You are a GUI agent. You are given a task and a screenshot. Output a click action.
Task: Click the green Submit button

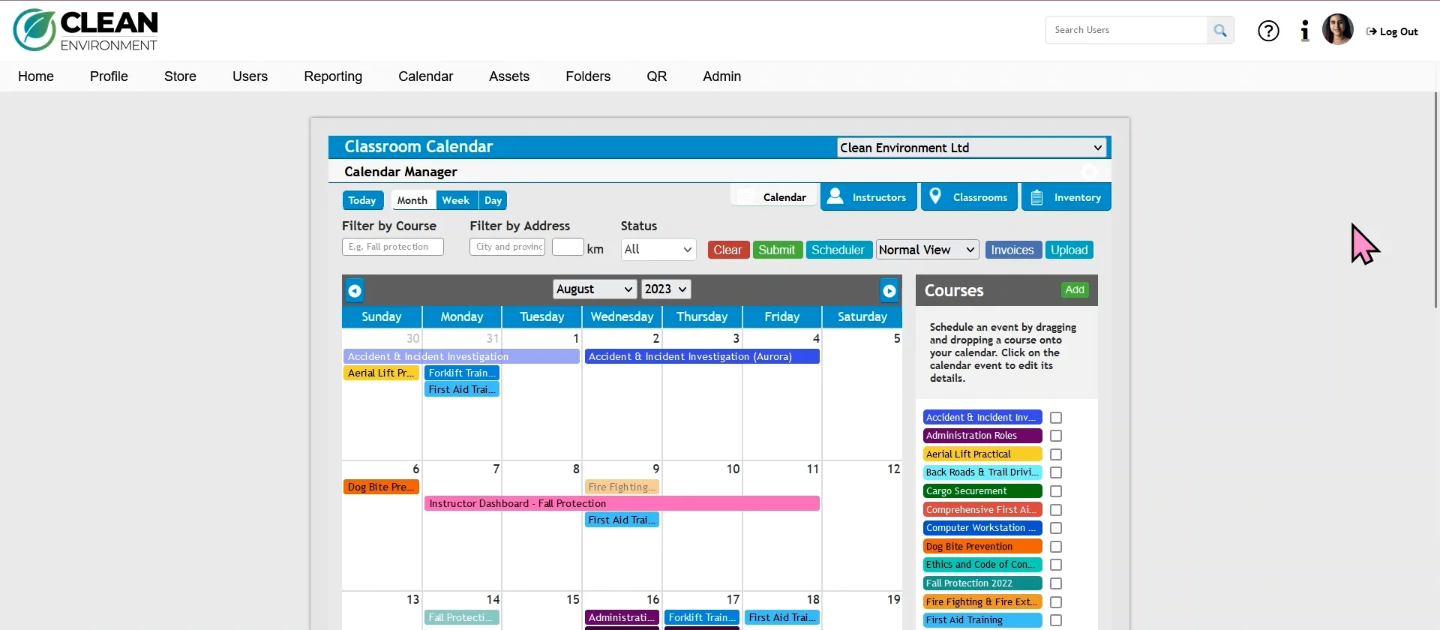point(776,250)
